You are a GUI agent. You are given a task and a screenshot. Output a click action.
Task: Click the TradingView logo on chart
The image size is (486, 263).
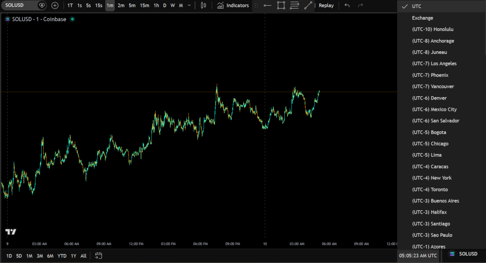(11, 232)
